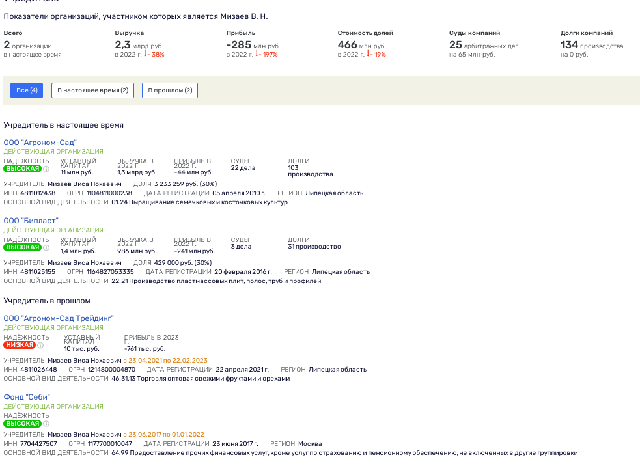Click the 25 арбитражных дел statistic
This screenshot has width=640, height=466.
484,45
